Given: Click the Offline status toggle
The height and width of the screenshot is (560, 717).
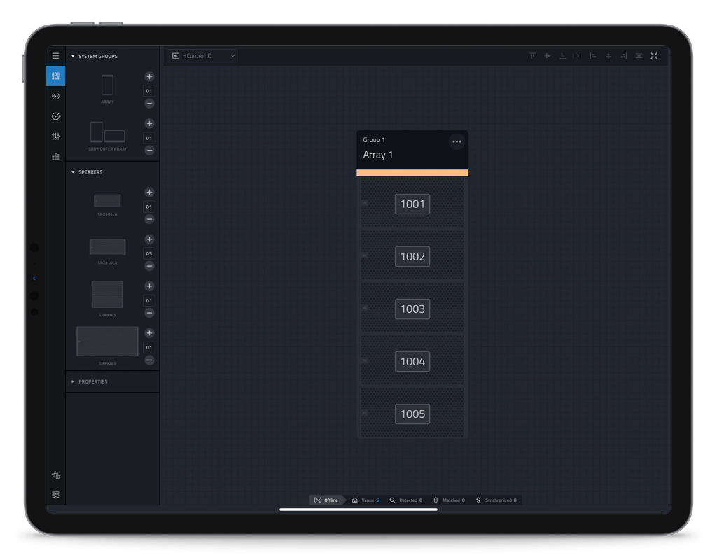Looking at the screenshot, I should point(326,500).
